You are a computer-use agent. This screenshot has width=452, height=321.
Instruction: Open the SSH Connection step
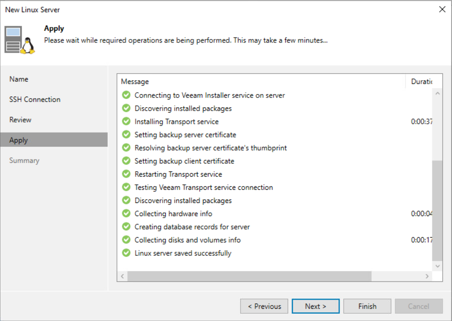tap(34, 99)
